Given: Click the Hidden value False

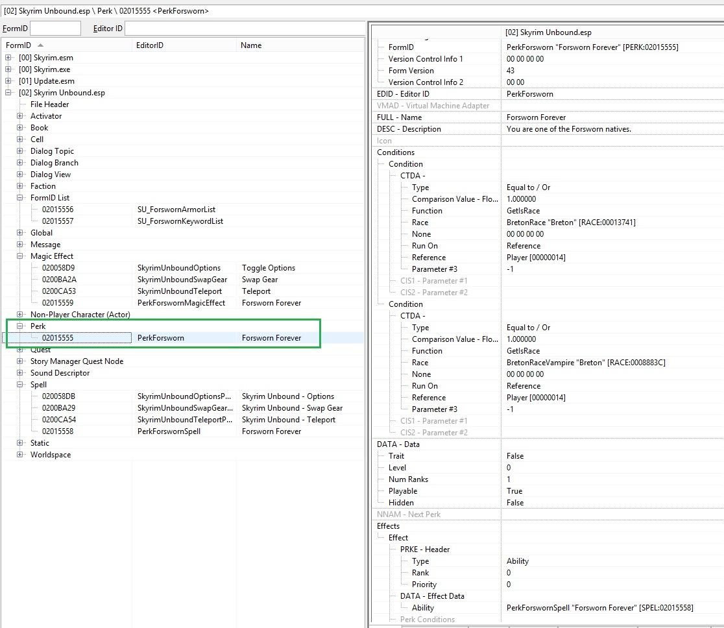Looking at the screenshot, I should coord(515,502).
